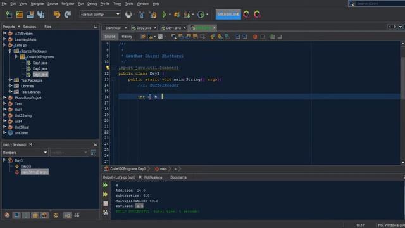Collapse the Let's go project node
Viewport: 405px width, 228px height.
click(4, 45)
